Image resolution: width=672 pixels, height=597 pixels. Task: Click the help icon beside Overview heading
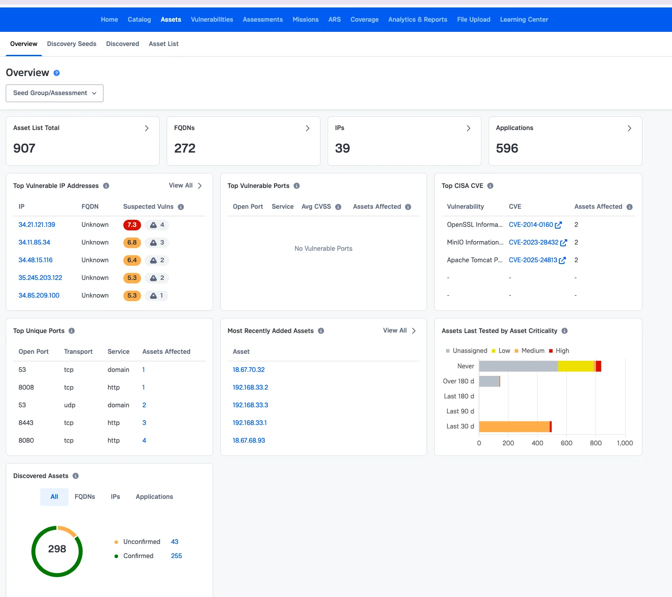[x=57, y=73]
